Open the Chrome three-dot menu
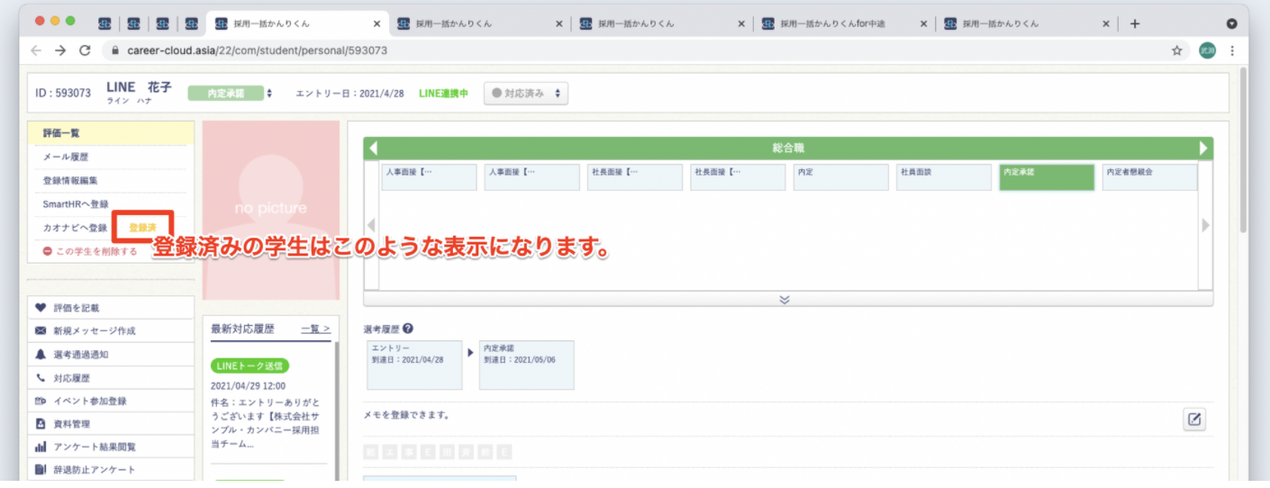Screen dimensions: 1270x488 [1232, 51]
